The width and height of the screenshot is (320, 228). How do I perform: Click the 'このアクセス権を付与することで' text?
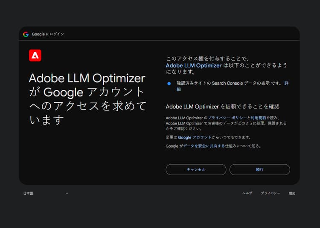207,59
